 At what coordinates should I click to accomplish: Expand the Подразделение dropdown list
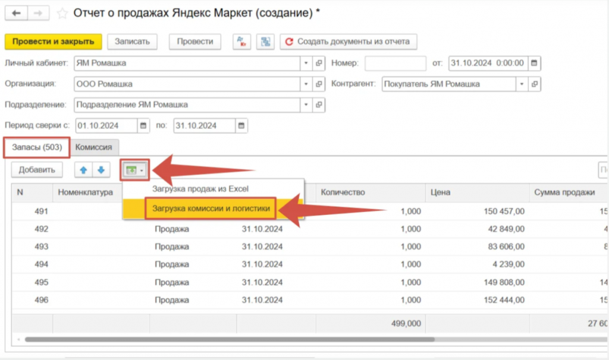[x=306, y=105]
